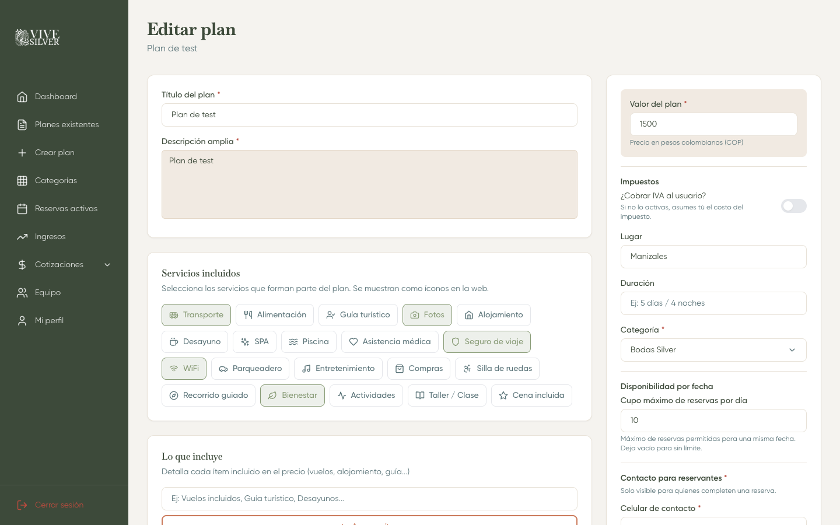Click the Silla de ruedas service icon
Image resolution: width=840 pixels, height=525 pixels.
pos(497,368)
